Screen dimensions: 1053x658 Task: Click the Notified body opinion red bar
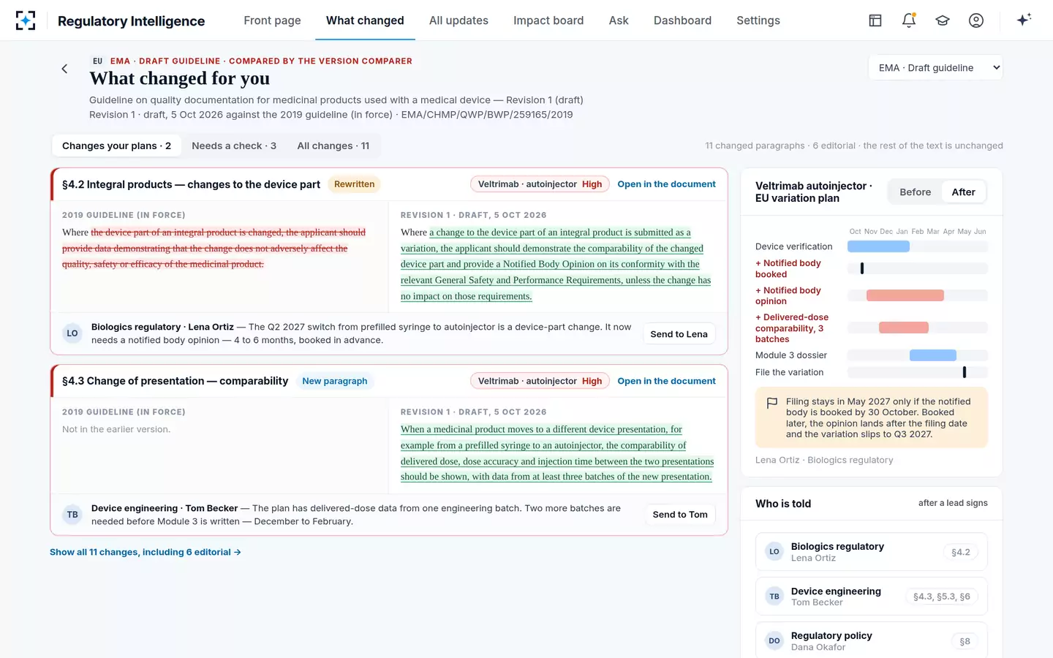pyautogui.click(x=905, y=295)
